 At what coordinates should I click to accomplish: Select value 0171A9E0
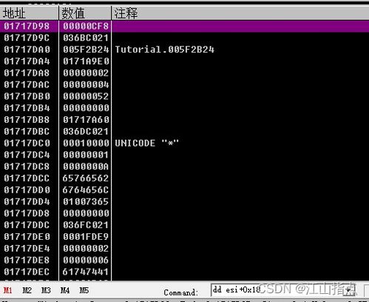[86, 61]
